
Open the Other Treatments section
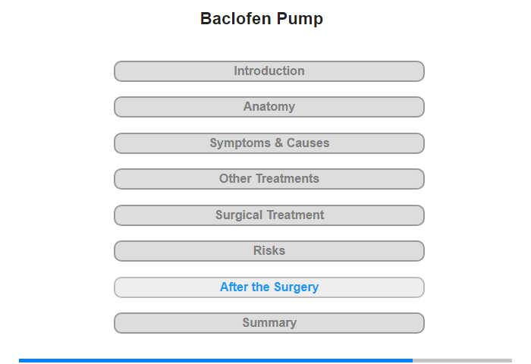269,179
